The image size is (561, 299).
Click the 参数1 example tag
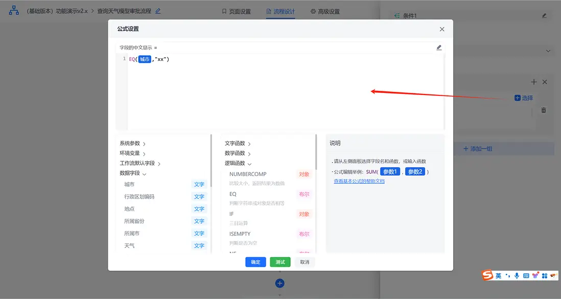(390, 171)
